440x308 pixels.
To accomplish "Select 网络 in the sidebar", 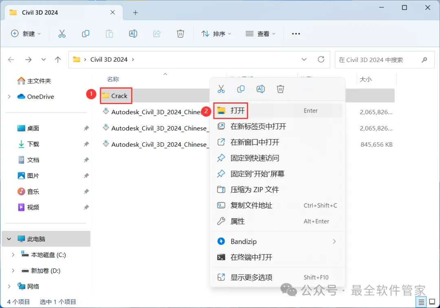I will coord(28,286).
